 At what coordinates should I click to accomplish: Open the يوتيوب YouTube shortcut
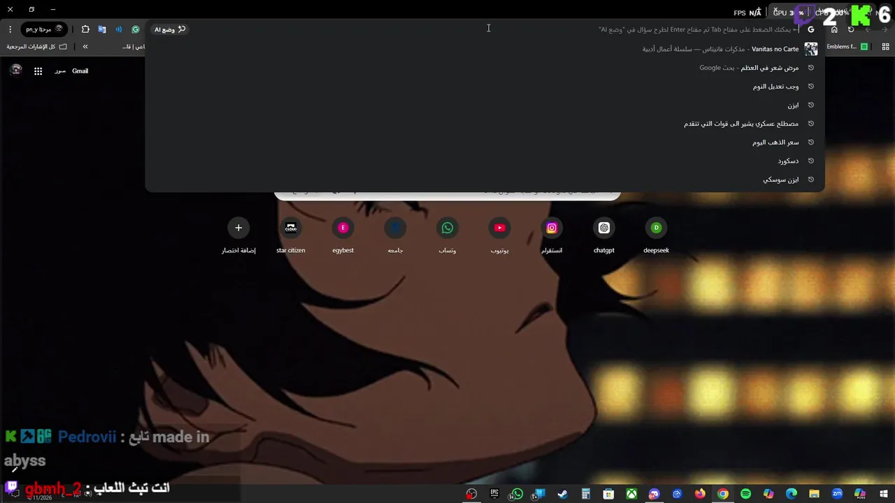pos(499,235)
